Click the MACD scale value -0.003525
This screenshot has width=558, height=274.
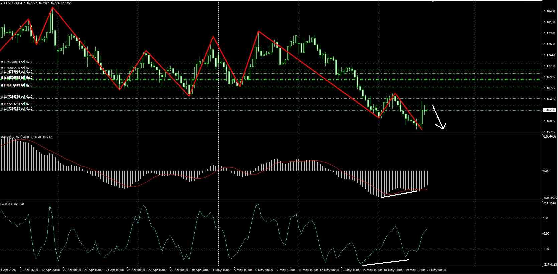pos(549,198)
